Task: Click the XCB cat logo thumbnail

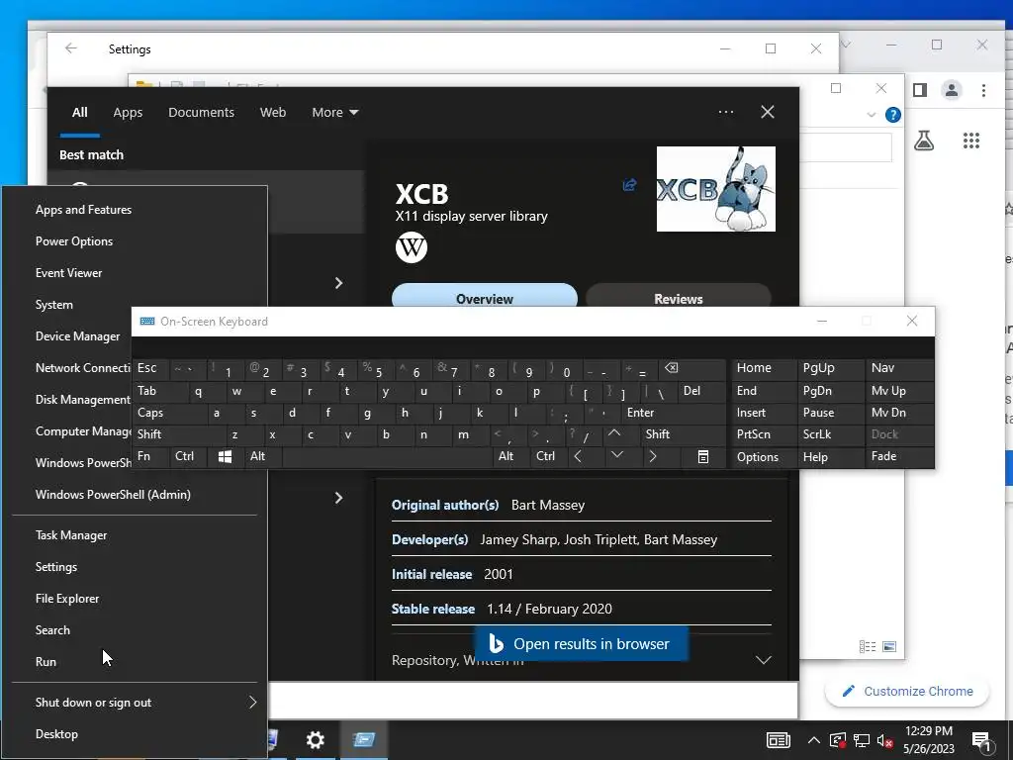Action: click(716, 189)
